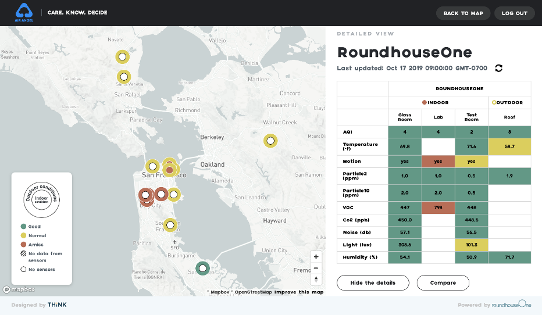Select the Glass Room column header
Image resolution: width=542 pixels, height=315 pixels.
[405, 117]
